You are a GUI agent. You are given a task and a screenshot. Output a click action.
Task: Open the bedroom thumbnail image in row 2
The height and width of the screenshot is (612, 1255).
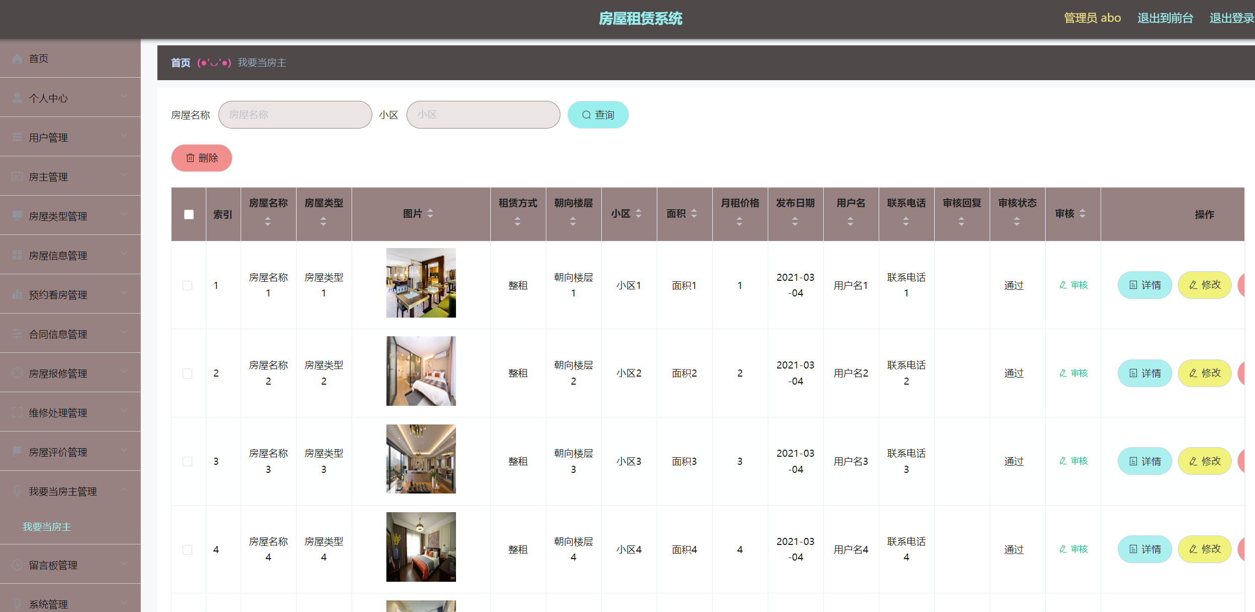421,371
